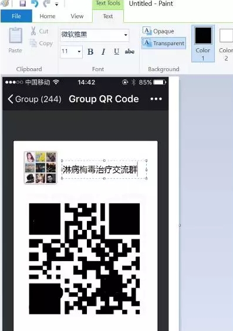Toggle underline formatting
The image size is (233, 331).
(116, 52)
